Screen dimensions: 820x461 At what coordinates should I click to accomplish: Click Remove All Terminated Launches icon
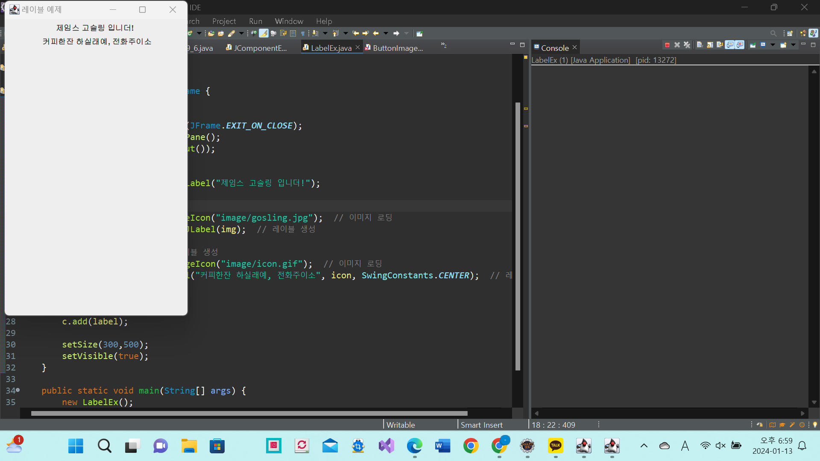[687, 45]
